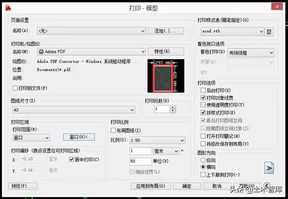Click the paper preview thumbnail
Image resolution: width=288 pixels, height=199 pixels.
coord(166,76)
